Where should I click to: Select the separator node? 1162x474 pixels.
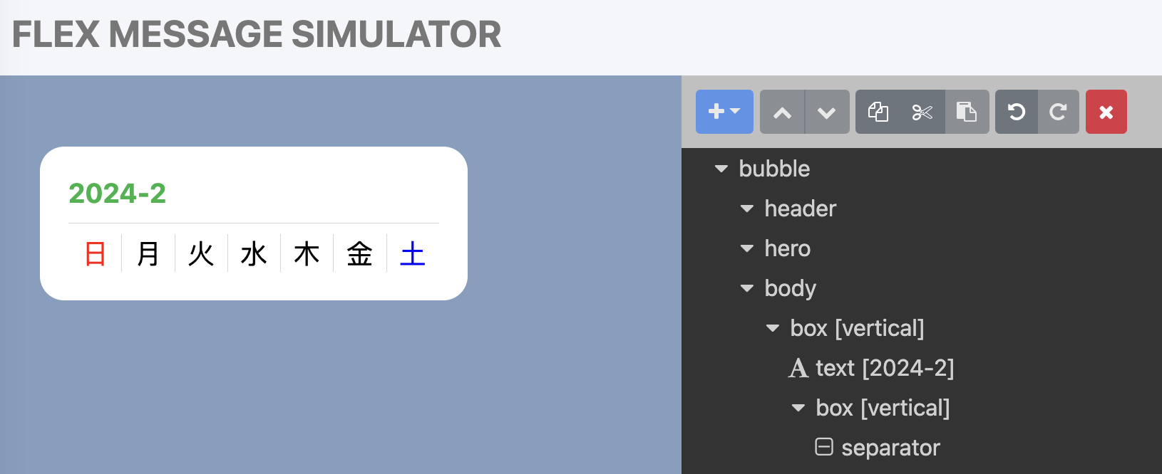point(890,447)
